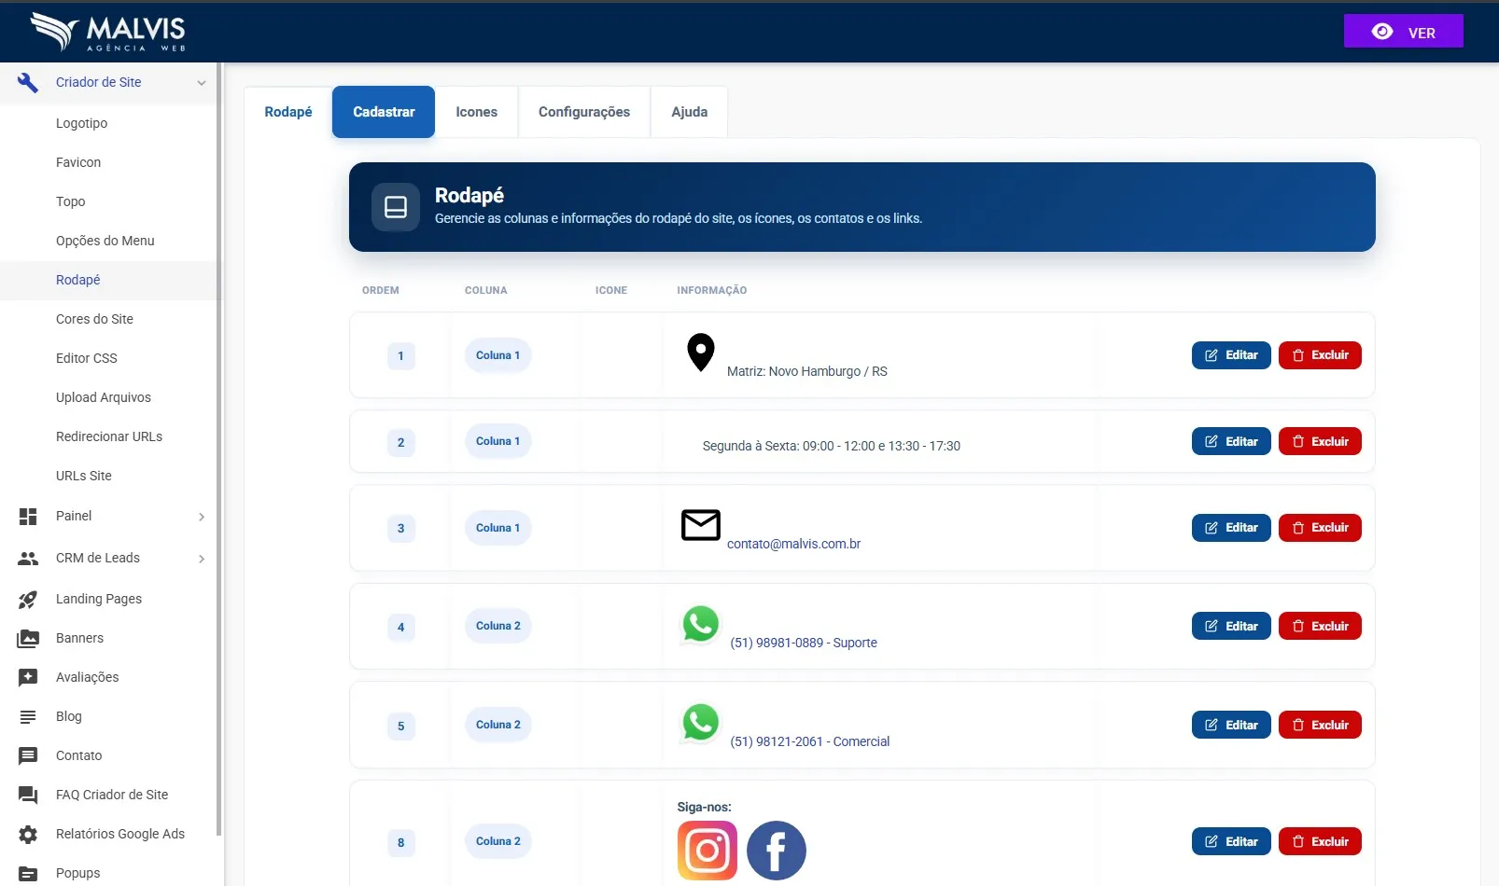
Task: Open the contato@malvis.com.br email link
Action: [x=793, y=544]
